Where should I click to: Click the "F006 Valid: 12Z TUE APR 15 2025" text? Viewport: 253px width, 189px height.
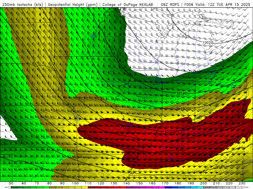(x=217, y=4)
